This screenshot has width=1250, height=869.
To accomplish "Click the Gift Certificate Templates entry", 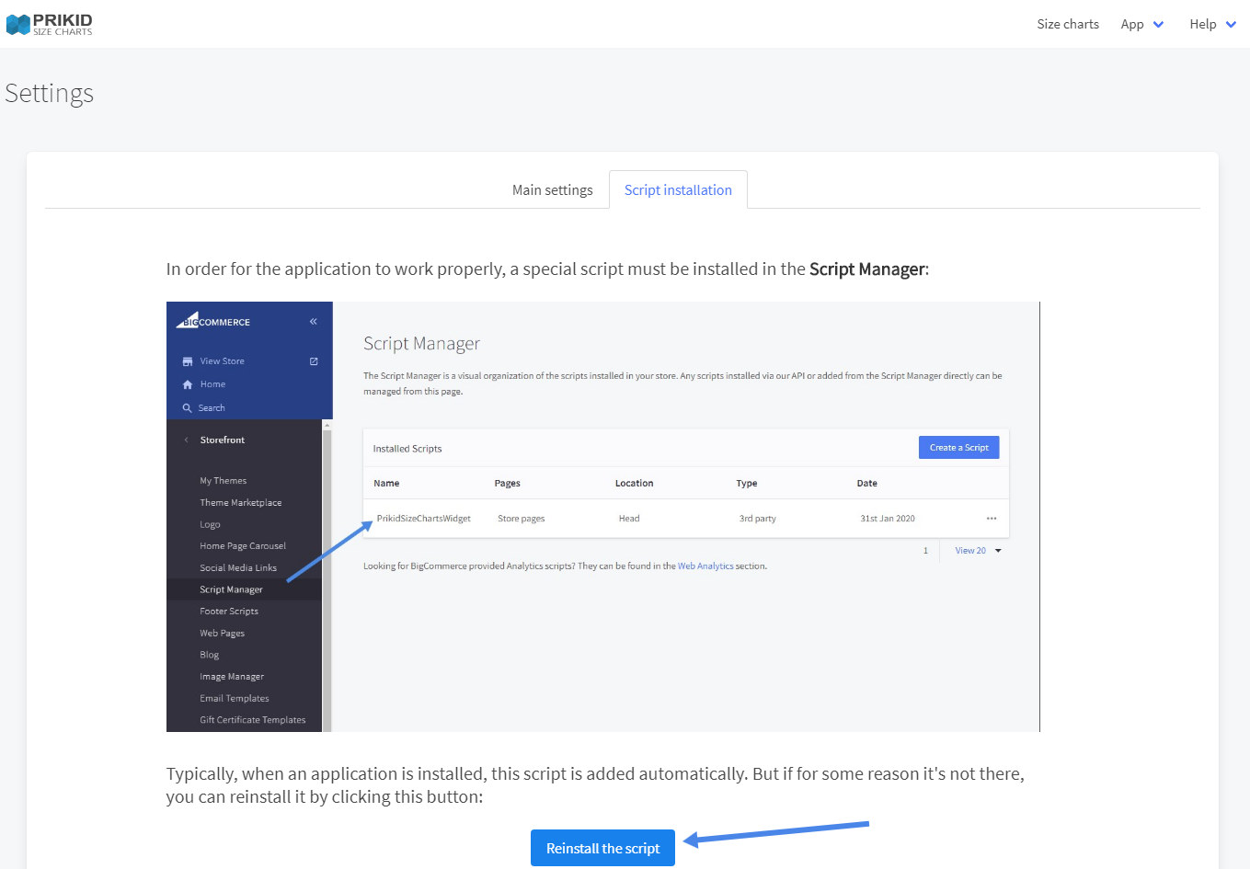I will [x=253, y=720].
